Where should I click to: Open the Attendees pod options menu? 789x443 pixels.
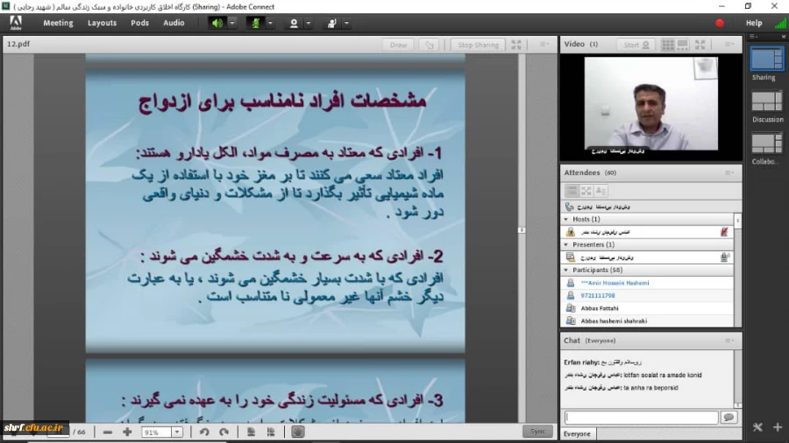tap(729, 172)
